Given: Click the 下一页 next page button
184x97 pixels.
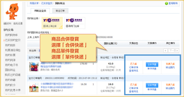Looking at the screenshot, I should tap(174, 51).
